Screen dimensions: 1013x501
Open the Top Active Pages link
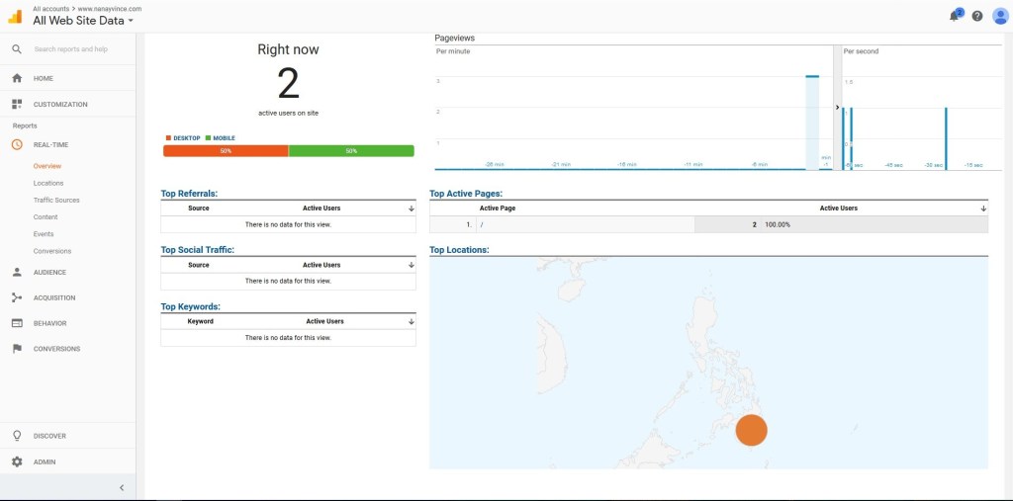[466, 194]
